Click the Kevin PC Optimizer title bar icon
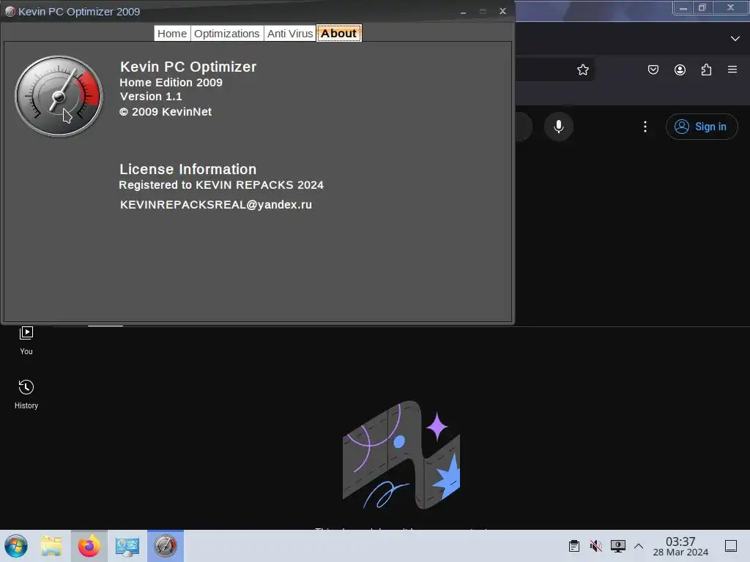Image resolution: width=750 pixels, height=562 pixels. click(10, 12)
